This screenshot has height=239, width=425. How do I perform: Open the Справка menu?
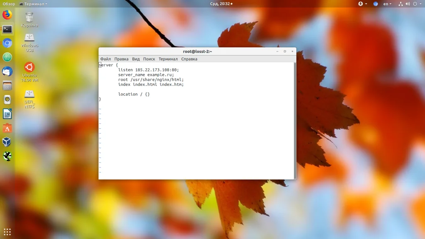pyautogui.click(x=189, y=59)
